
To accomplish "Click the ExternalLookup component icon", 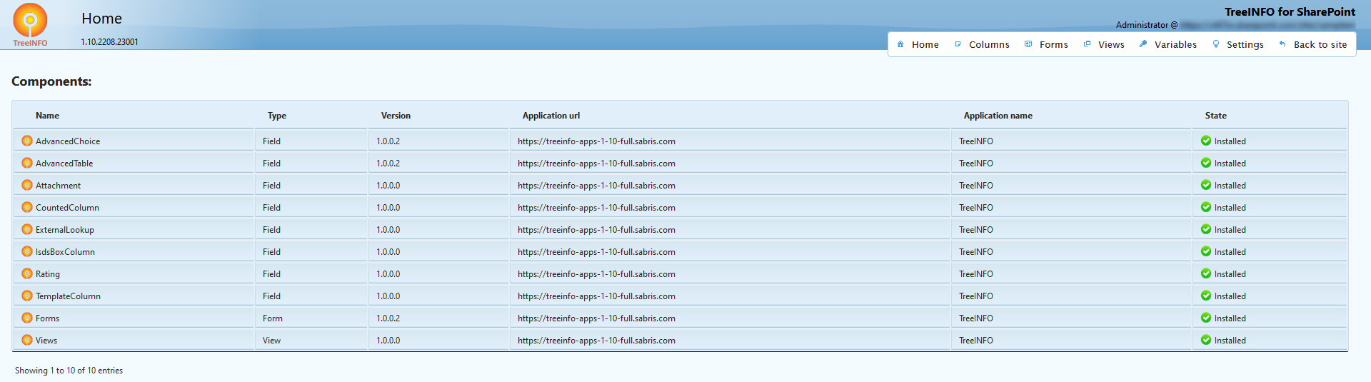I will click(x=27, y=229).
